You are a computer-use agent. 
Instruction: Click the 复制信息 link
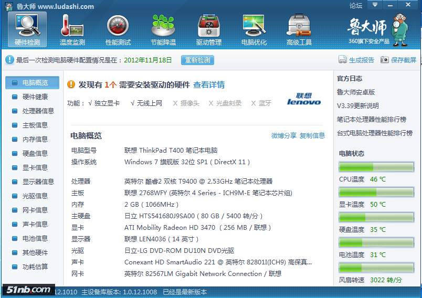(x=312, y=135)
